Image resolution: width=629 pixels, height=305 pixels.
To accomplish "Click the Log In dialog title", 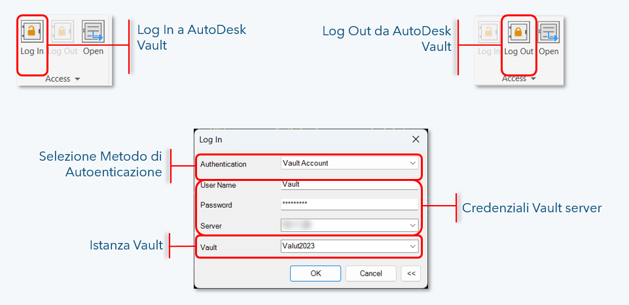I will [211, 140].
